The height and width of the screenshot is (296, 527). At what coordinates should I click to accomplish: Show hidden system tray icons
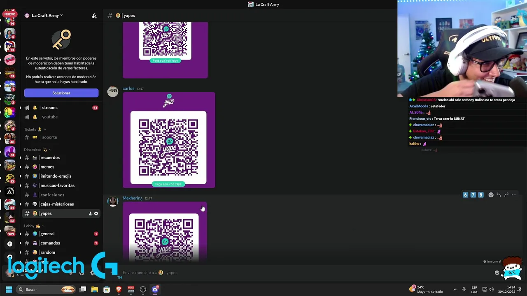(x=455, y=289)
